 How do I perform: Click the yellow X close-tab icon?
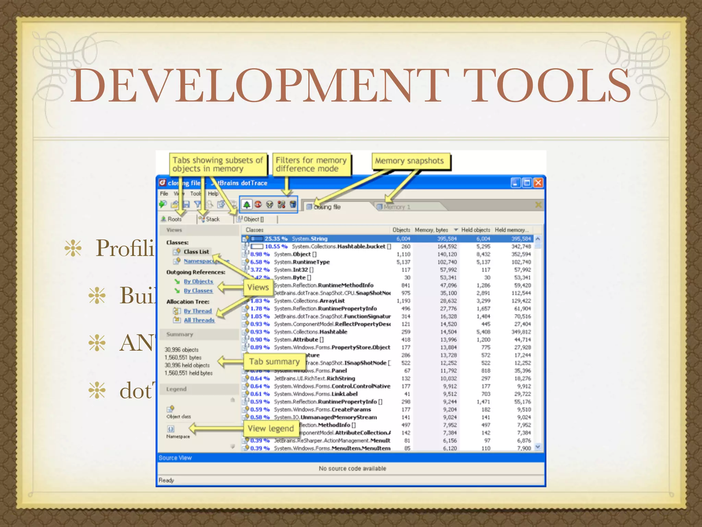click(x=538, y=205)
